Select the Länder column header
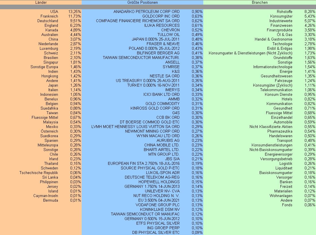Image resolution: width=316 pixels, height=235 pixels. 41,2
